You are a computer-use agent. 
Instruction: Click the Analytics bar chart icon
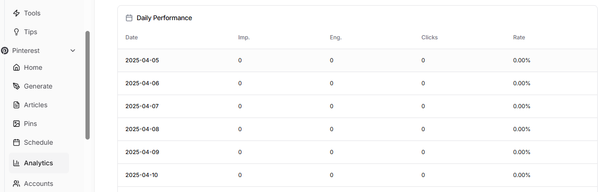(x=16, y=163)
